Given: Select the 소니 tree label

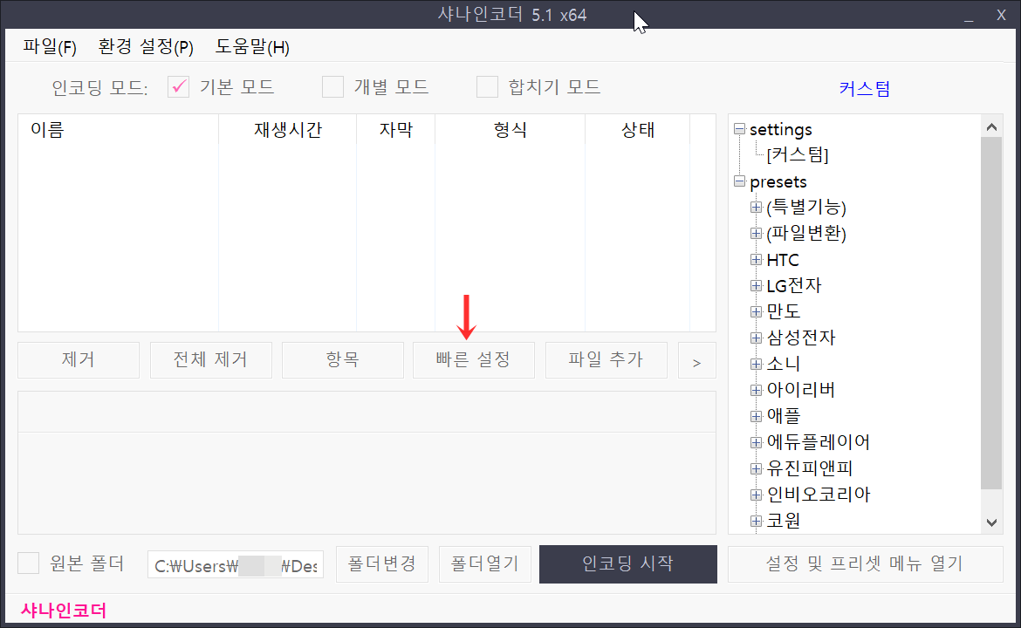Looking at the screenshot, I should coord(784,364).
